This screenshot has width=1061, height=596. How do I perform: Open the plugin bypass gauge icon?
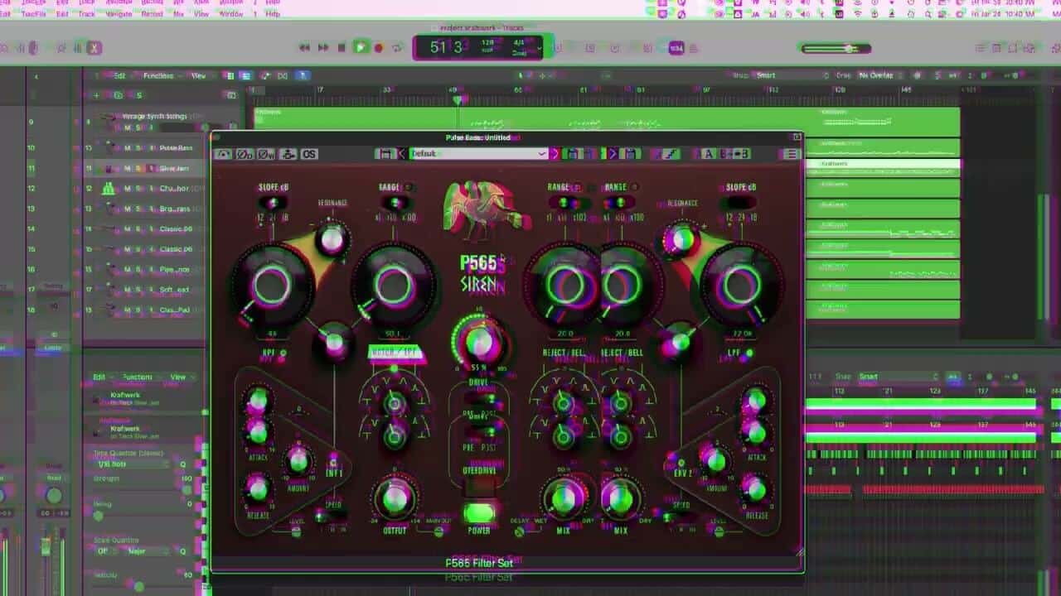(223, 154)
